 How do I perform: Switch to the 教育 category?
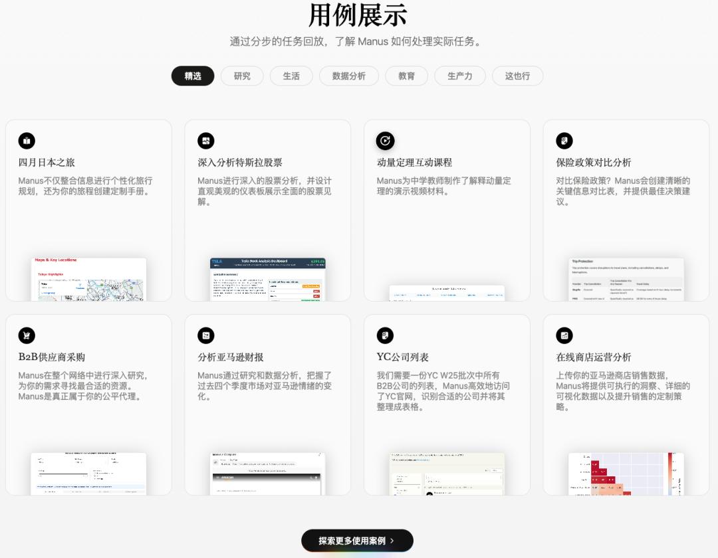[406, 76]
